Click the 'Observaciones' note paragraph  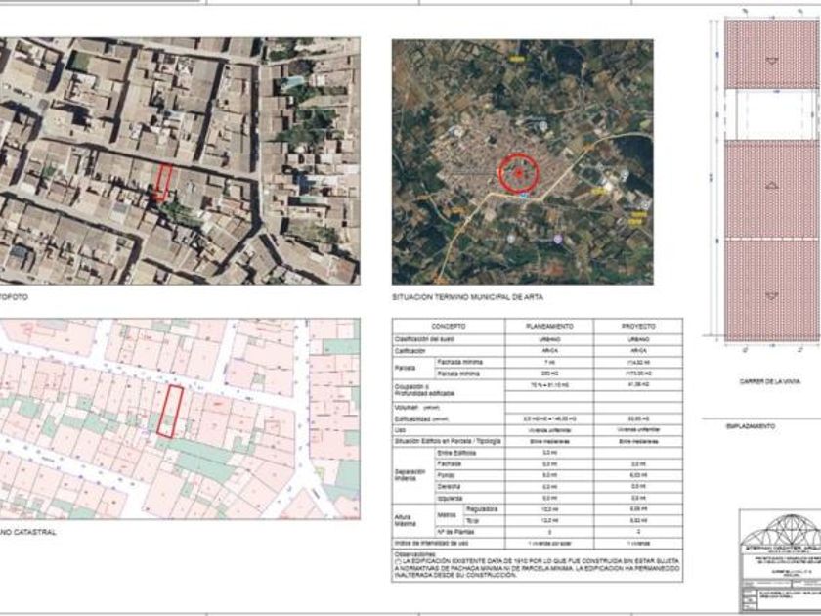point(537,565)
